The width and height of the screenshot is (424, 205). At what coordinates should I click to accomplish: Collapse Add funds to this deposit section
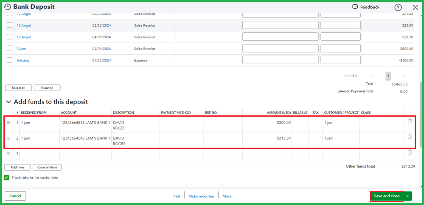(x=8, y=102)
